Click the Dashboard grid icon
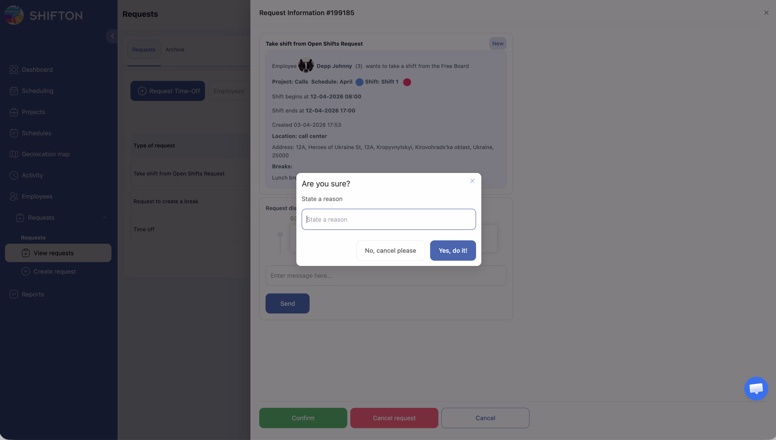The height and width of the screenshot is (440, 776). click(13, 70)
